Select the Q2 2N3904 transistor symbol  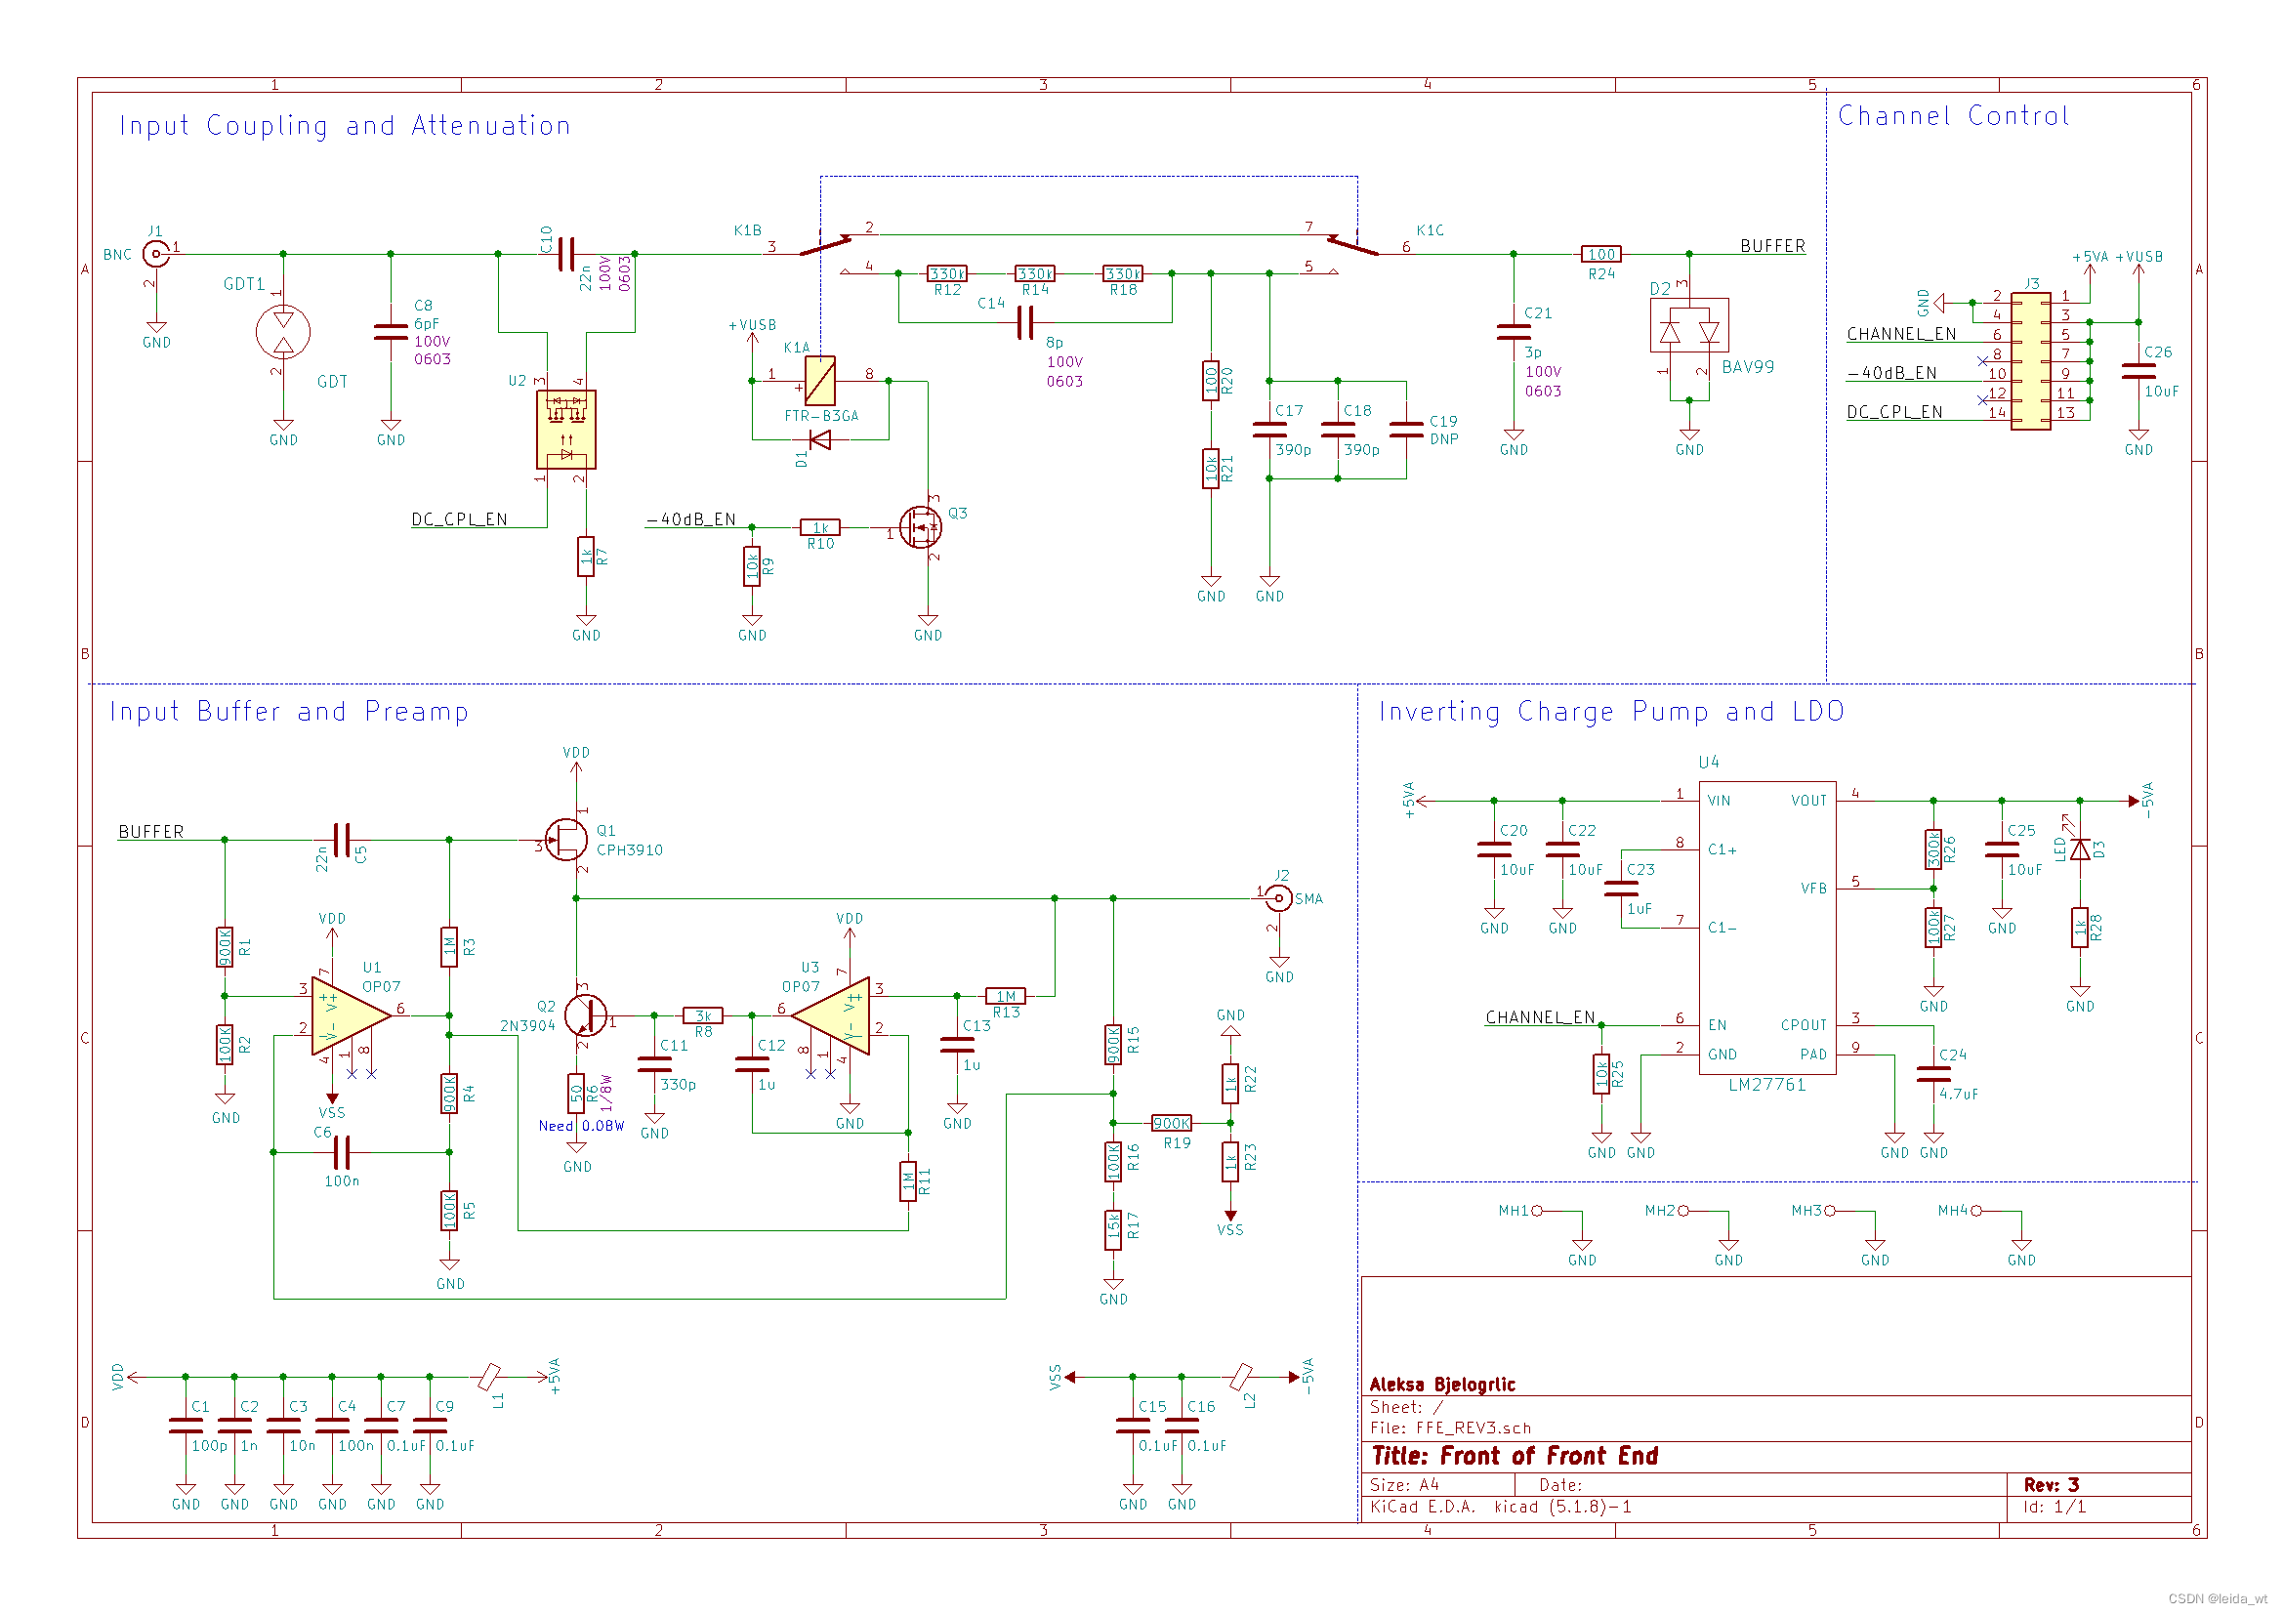(x=586, y=1016)
